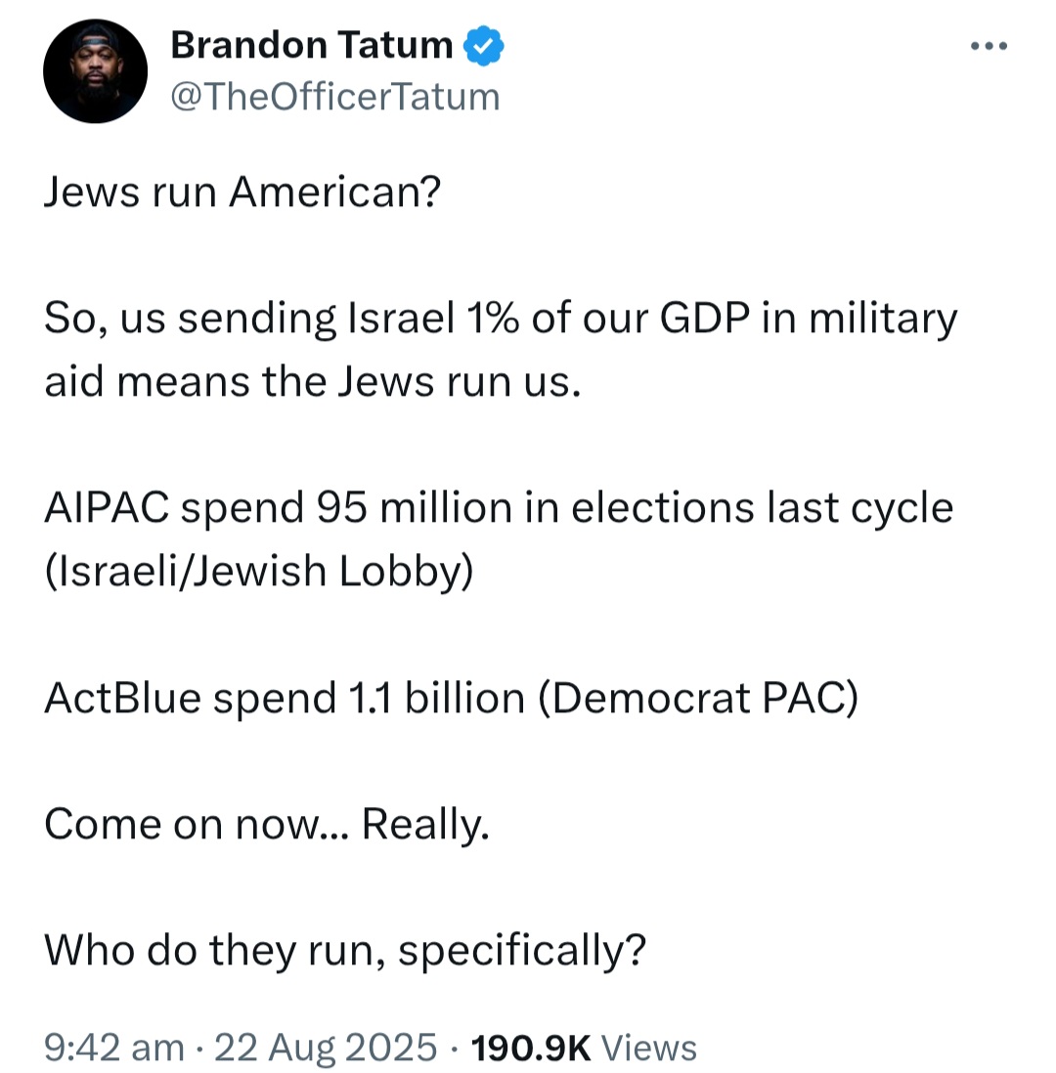Click the parenthetical line ending in Lobby
The width and height of the screenshot is (1056, 1073).
pos(258,572)
